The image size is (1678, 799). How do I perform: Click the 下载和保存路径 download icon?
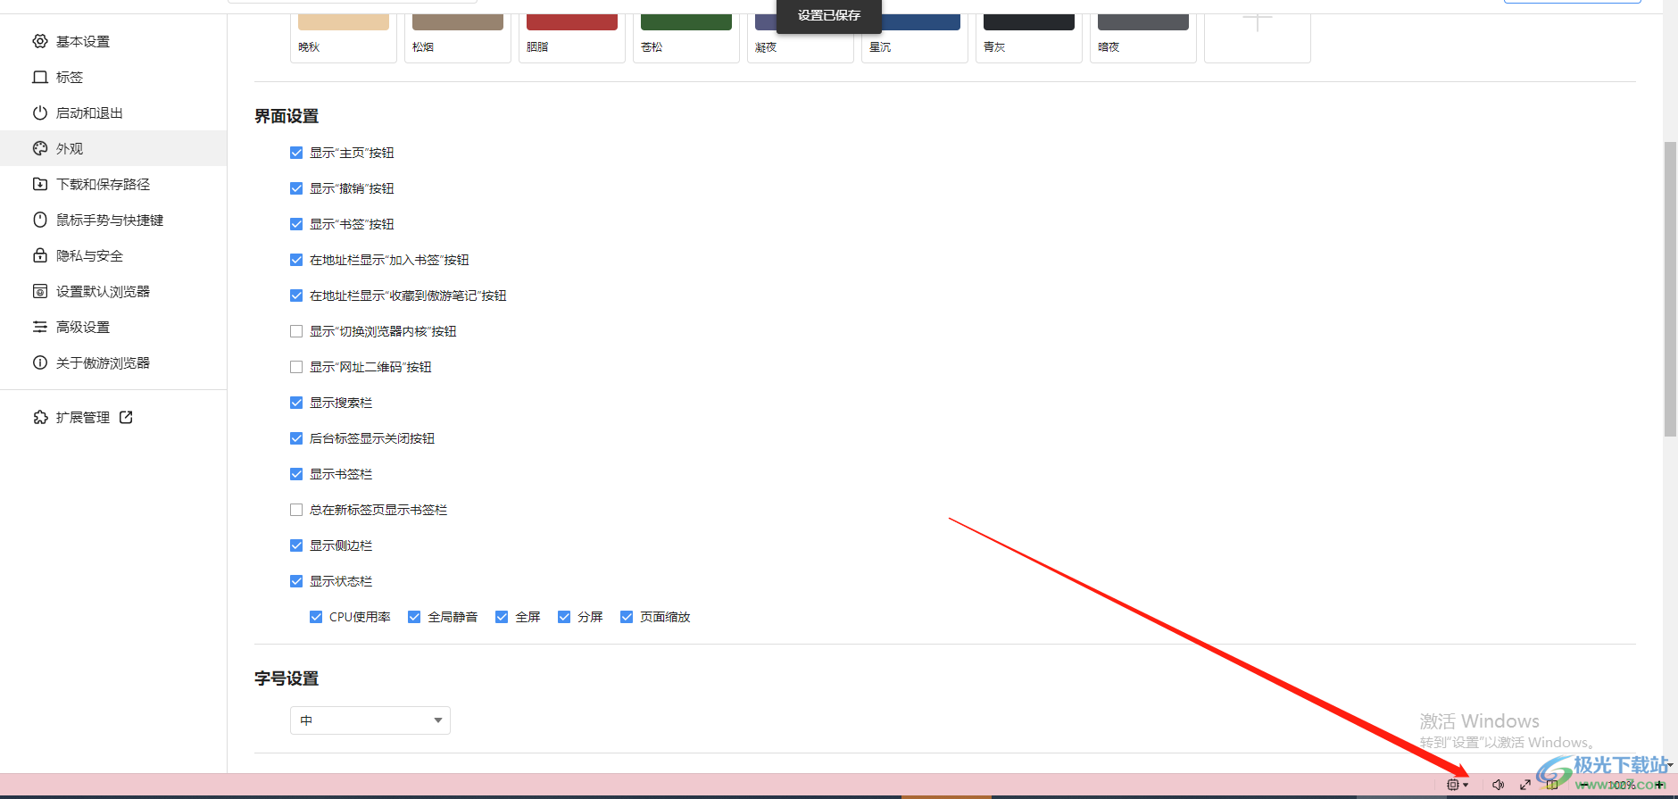pyautogui.click(x=40, y=184)
